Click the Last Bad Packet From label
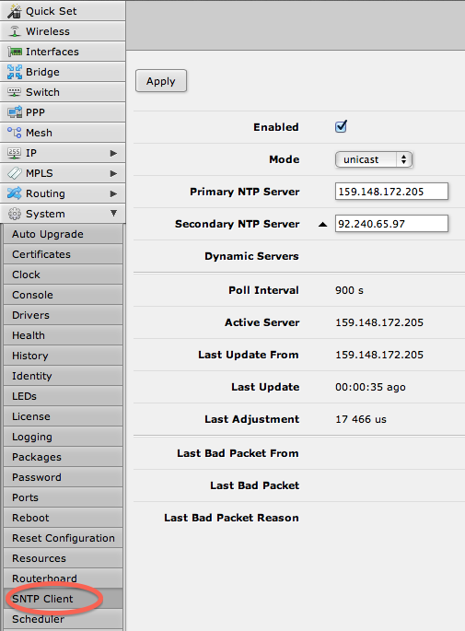465x631 pixels. point(238,453)
